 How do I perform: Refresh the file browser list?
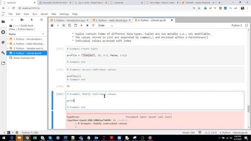pyautogui.click(x=41, y=20)
